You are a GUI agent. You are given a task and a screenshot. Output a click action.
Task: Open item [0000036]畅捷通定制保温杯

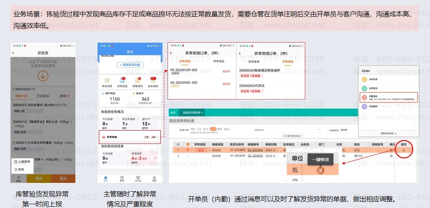click(260, 71)
